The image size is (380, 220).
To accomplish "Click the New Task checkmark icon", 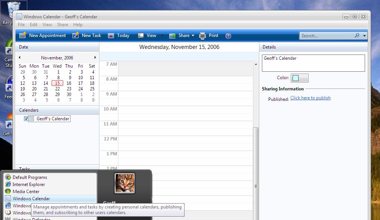I will 75,35.
